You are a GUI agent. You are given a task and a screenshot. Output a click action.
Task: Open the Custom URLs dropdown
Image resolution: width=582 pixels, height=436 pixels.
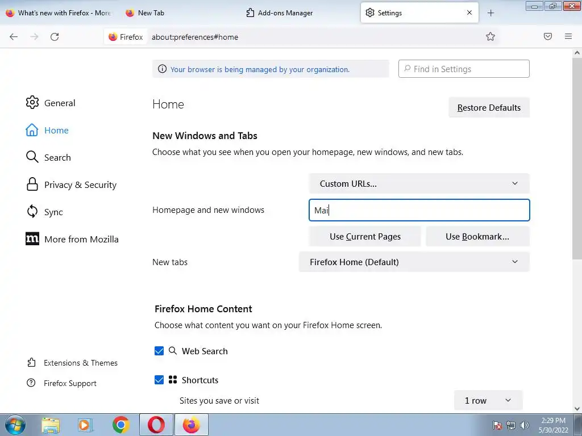[x=419, y=183]
